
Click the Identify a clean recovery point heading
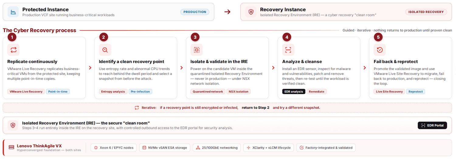[x=131, y=61]
